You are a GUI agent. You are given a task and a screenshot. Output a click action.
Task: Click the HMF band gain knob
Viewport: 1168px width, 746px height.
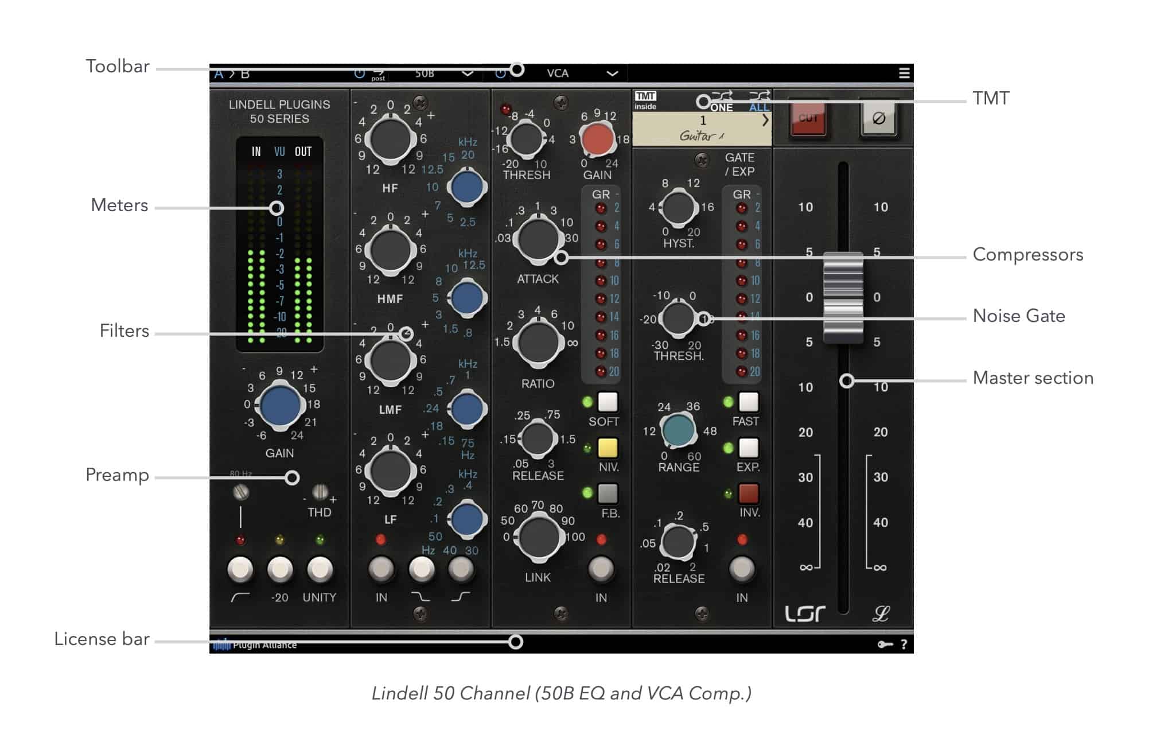coord(391,250)
